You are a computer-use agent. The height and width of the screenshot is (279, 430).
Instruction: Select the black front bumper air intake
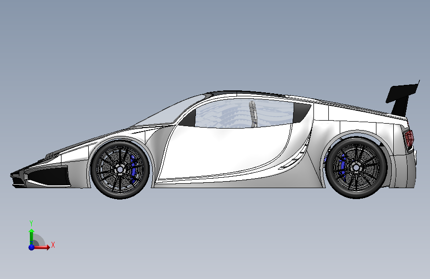[47, 176]
